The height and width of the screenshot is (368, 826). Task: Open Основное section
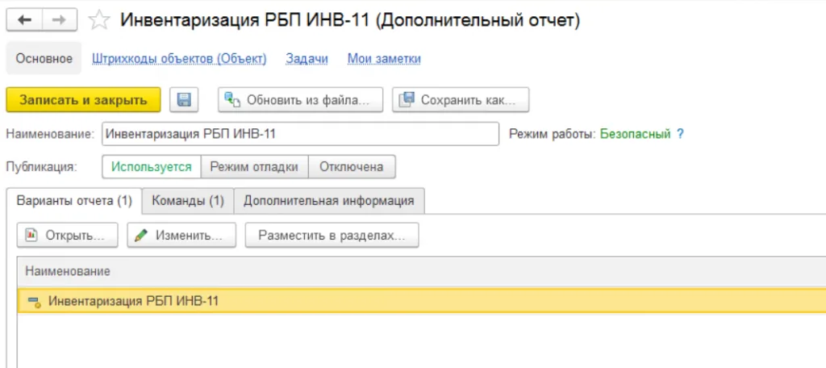44,59
